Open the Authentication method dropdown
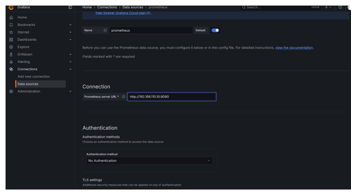Image resolution: width=351 pixels, height=193 pixels. [149, 161]
